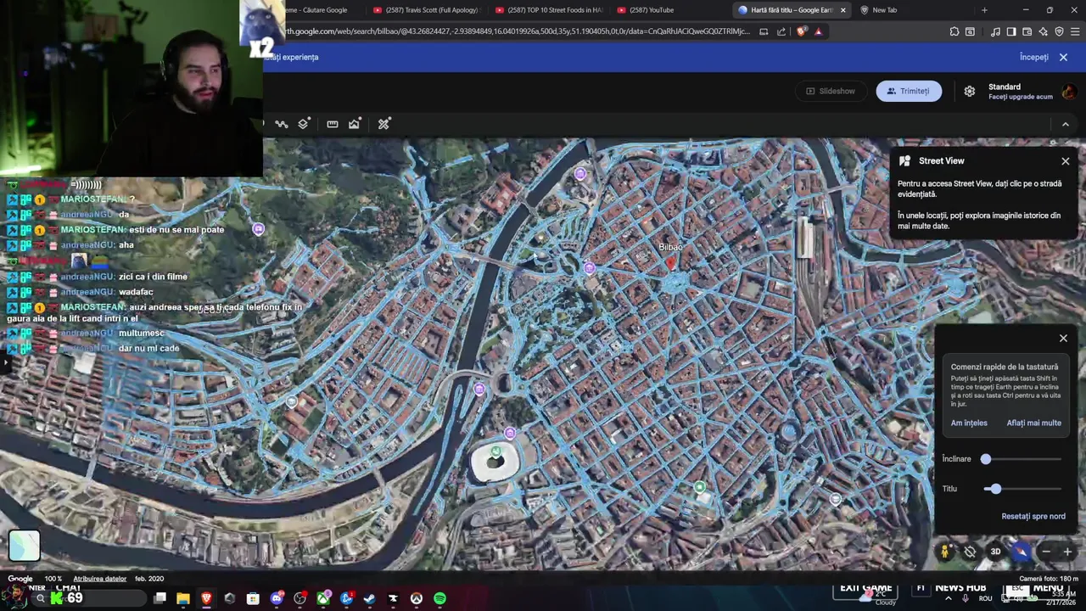
Task: Open the map style thumbnail
Action: [24, 546]
